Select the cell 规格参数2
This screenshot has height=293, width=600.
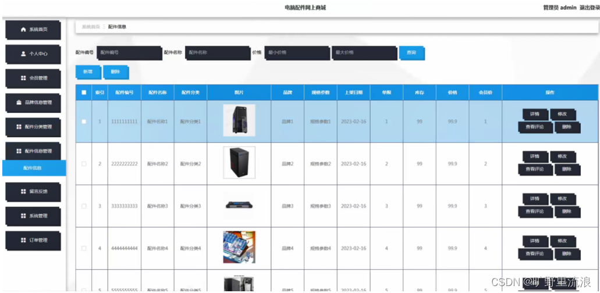coord(321,164)
